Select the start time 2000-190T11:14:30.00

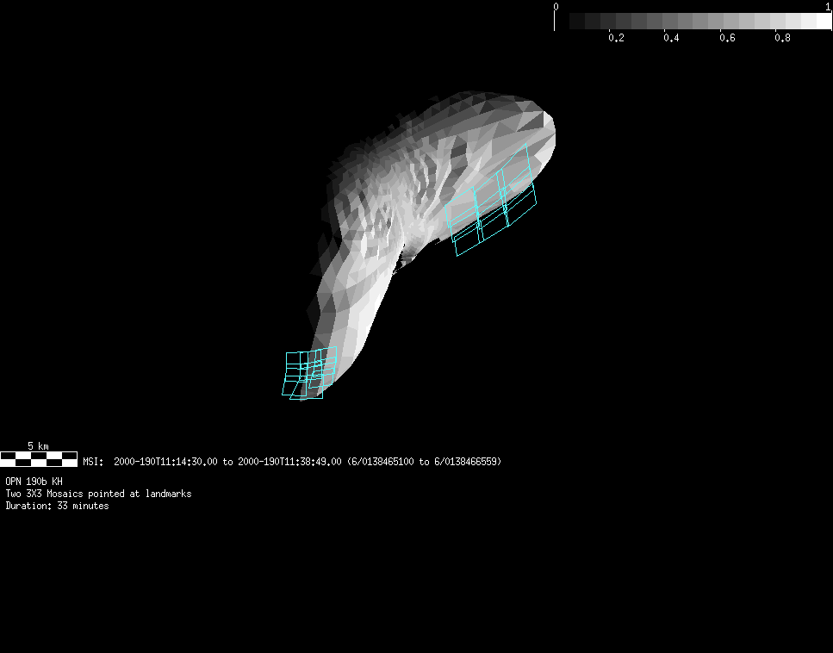[165, 462]
